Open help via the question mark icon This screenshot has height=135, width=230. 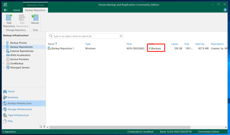pos(225,10)
